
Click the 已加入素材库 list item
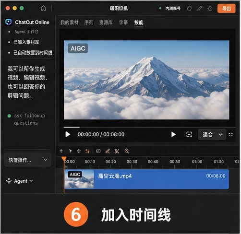tap(26, 42)
